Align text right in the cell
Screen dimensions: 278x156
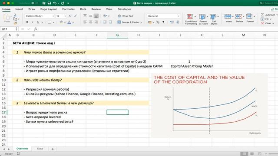(x=96, y=22)
